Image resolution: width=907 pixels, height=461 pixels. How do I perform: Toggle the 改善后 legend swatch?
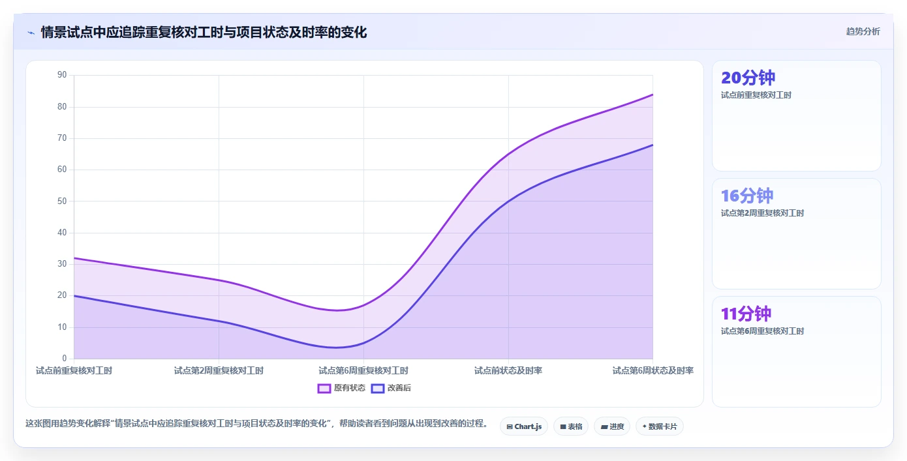[x=377, y=388]
